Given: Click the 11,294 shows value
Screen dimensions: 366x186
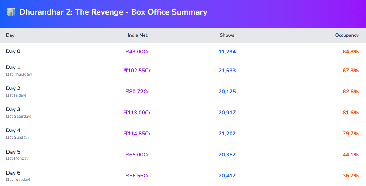Looking at the screenshot, I should click(227, 52).
